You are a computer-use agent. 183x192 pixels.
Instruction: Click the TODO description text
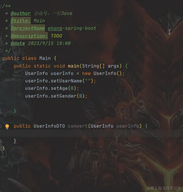(x=56, y=36)
